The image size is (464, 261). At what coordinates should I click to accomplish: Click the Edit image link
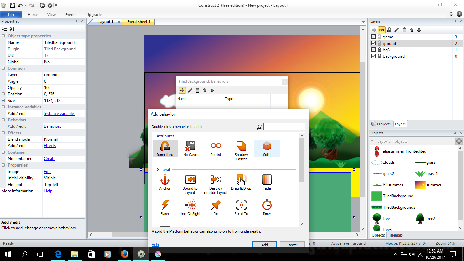(47, 172)
